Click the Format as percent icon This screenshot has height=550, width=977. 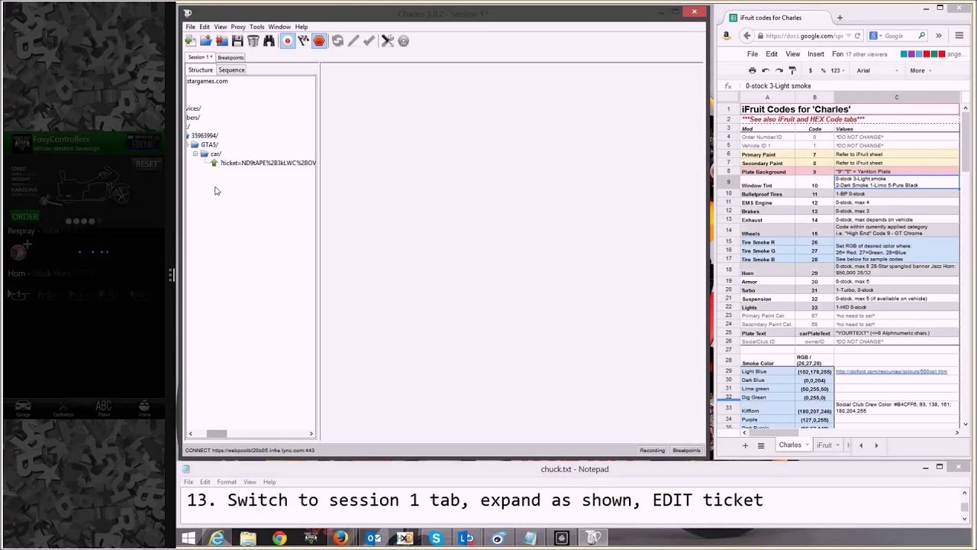click(823, 70)
